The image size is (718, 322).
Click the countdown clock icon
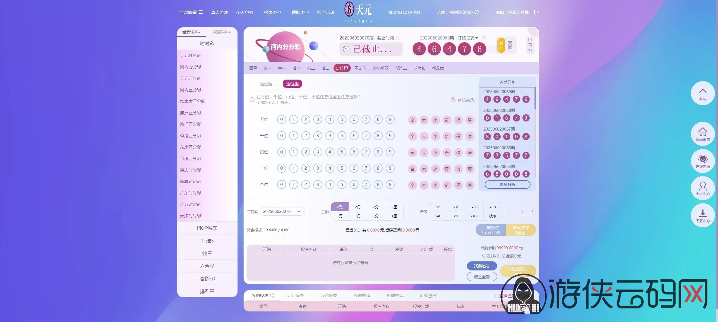pos(346,49)
